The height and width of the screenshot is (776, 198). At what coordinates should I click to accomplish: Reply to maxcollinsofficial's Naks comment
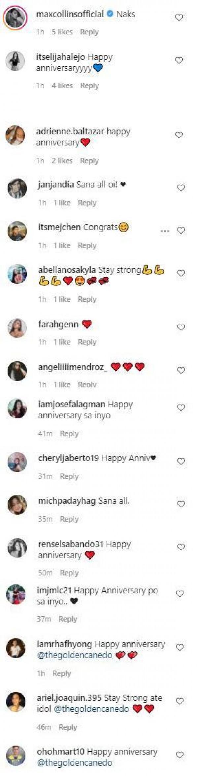[x=89, y=32]
